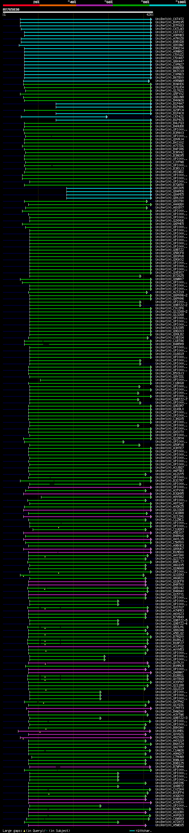Screen dimensions: 189x833
Task: Select UniRef100_B3S7M7 entry
Action: [x=170, y=480]
